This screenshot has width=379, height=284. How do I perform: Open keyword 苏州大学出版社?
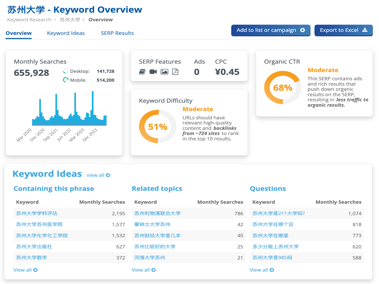tap(34, 247)
